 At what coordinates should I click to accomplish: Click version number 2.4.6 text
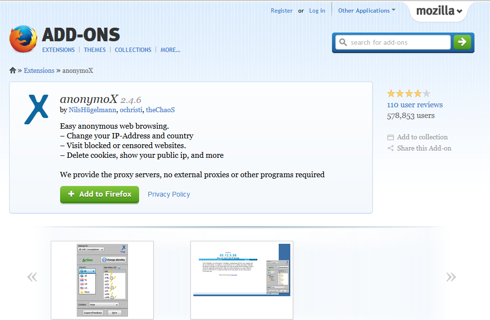pyautogui.click(x=131, y=100)
